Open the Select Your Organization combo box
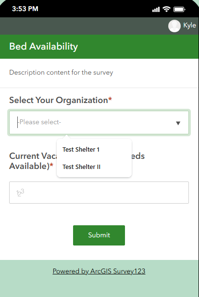The width and height of the screenshot is (199, 297). click(99, 123)
